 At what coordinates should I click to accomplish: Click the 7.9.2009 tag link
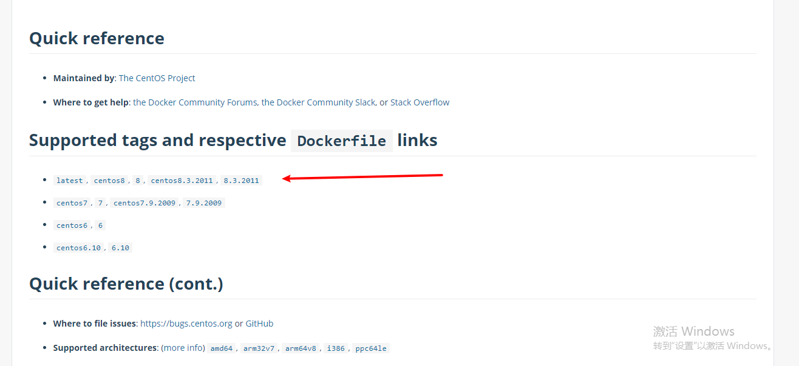coord(204,203)
